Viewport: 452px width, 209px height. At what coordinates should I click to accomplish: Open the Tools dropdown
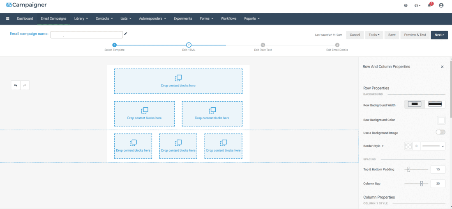374,35
